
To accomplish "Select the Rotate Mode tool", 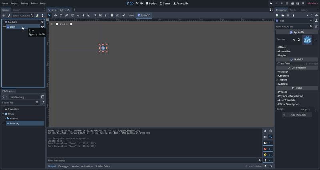I will point(61,16).
